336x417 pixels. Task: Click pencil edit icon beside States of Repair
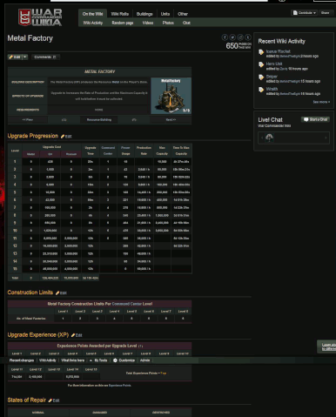[x=50, y=400]
